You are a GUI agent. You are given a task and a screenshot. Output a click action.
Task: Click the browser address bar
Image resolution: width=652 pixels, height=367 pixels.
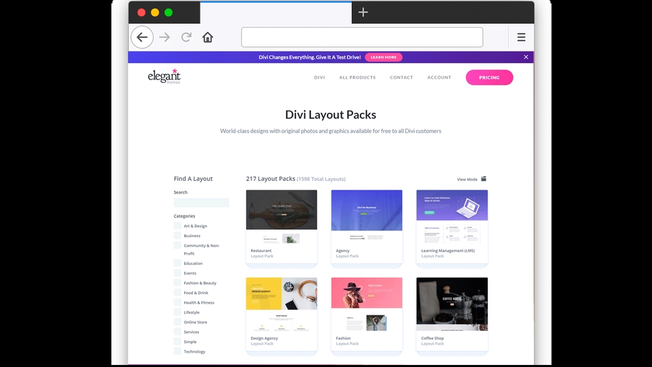(x=362, y=37)
